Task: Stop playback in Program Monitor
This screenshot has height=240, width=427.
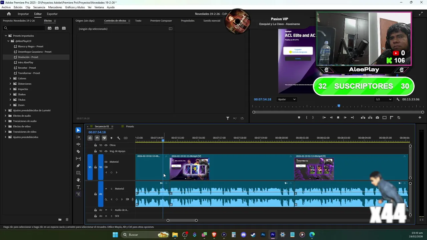Action: pos(338,117)
